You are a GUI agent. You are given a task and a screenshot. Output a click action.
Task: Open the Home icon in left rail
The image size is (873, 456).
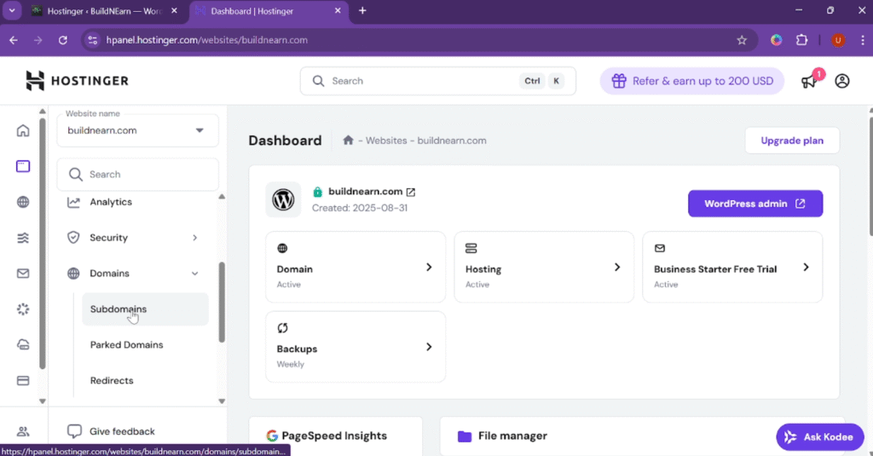pyautogui.click(x=23, y=130)
